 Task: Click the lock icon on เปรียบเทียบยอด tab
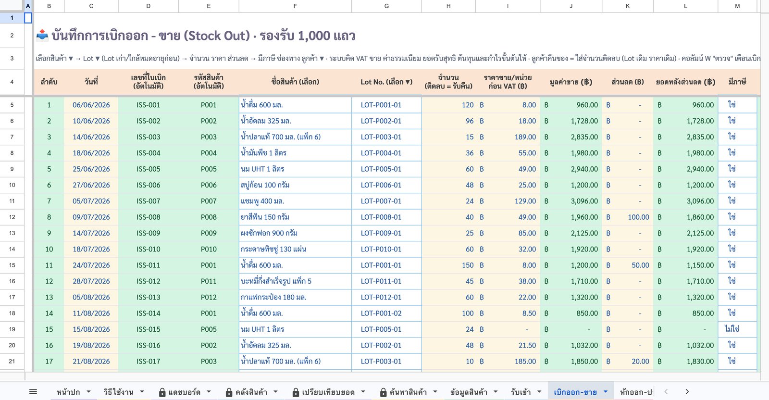pyautogui.click(x=296, y=393)
